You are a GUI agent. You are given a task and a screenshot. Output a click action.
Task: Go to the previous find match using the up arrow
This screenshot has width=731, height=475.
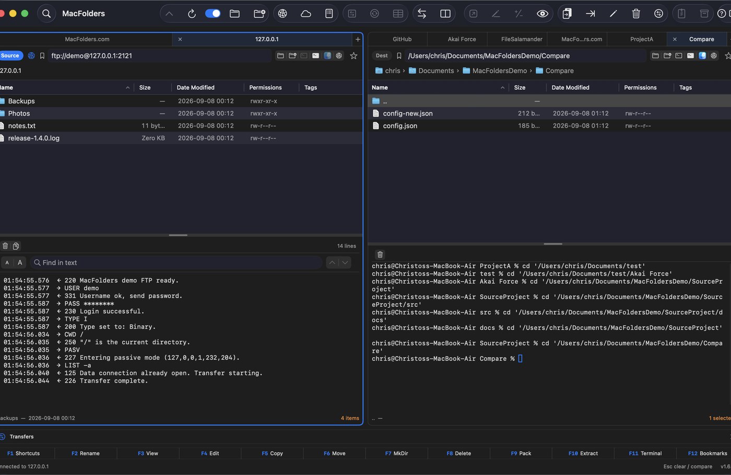(x=332, y=262)
